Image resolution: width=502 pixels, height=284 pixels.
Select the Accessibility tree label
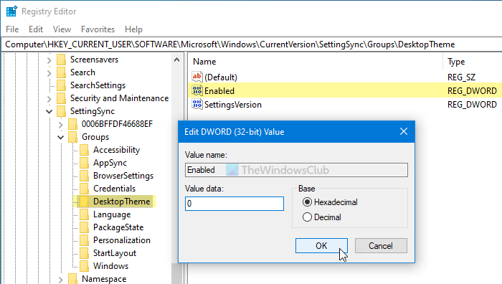tap(116, 150)
